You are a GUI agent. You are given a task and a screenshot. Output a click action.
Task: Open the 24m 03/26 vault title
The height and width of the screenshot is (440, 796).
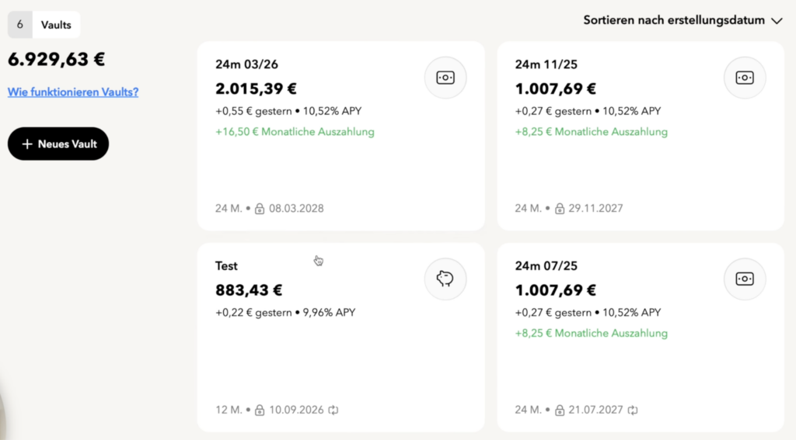pos(246,64)
